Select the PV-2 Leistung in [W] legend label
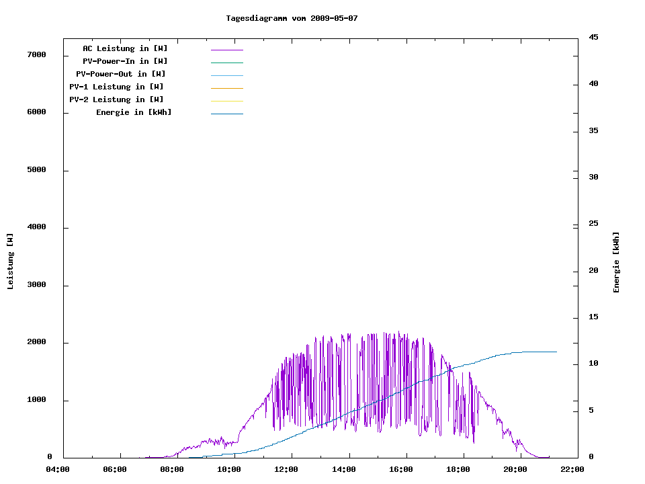 tap(116, 99)
